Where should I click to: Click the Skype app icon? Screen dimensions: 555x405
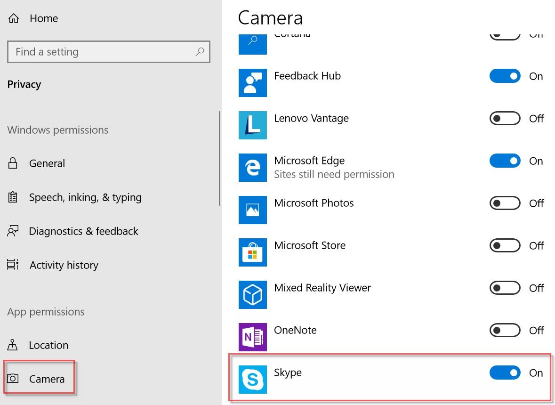[252, 380]
